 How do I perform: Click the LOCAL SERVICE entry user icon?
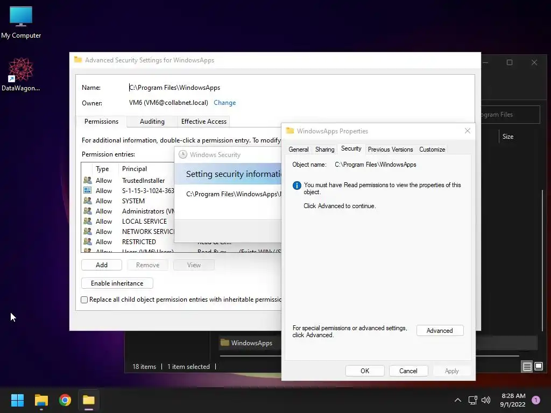pyautogui.click(x=88, y=221)
